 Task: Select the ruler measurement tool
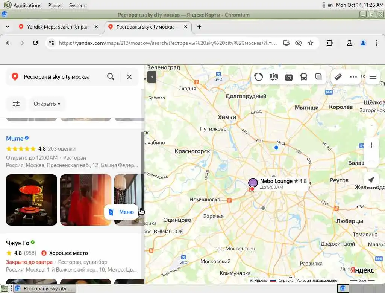point(338,77)
